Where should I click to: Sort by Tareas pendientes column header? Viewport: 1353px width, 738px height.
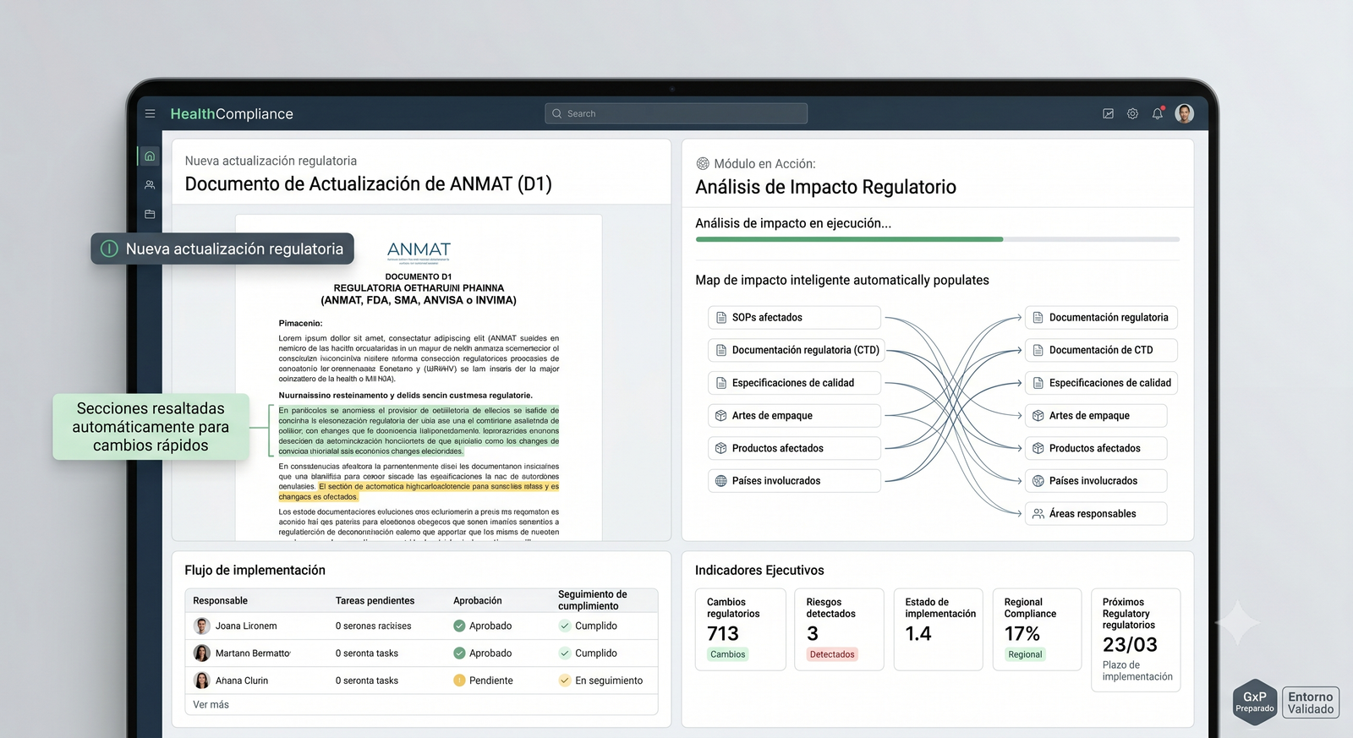(375, 601)
